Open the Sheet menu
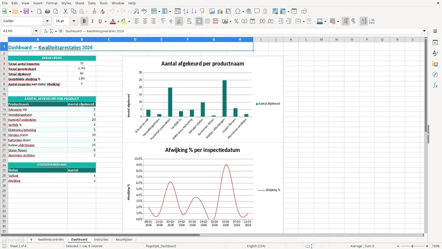This screenshot has width=442, height=249. 80,3
